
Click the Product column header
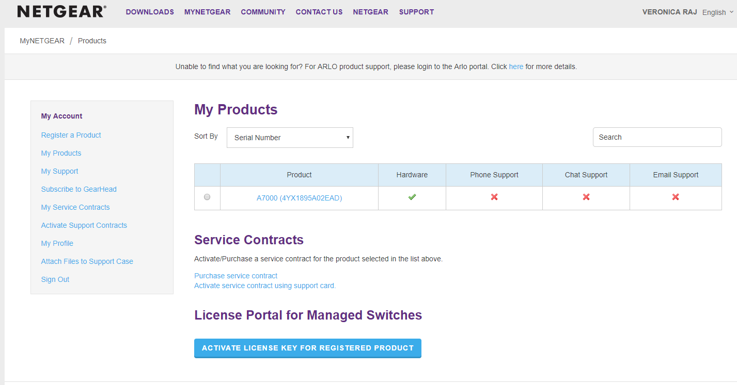point(299,175)
